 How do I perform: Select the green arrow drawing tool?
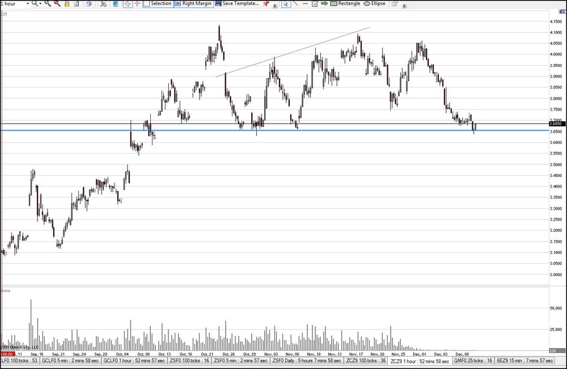coord(324,3)
